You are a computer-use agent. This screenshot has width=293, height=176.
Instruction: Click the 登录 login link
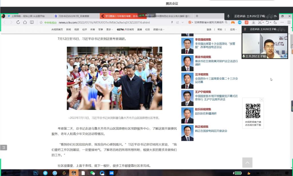(209, 29)
